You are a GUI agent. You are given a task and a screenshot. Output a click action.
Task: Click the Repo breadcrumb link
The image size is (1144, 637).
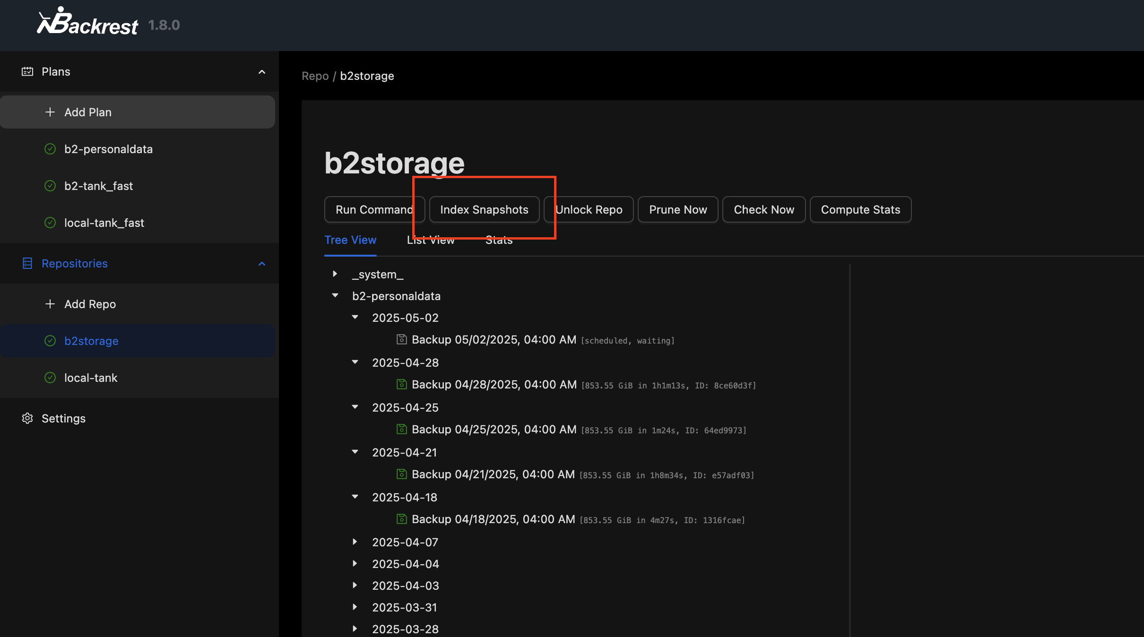pos(315,76)
